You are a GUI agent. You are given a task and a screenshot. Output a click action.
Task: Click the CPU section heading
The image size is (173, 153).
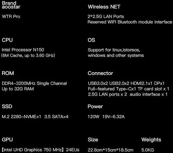tap(7, 40)
